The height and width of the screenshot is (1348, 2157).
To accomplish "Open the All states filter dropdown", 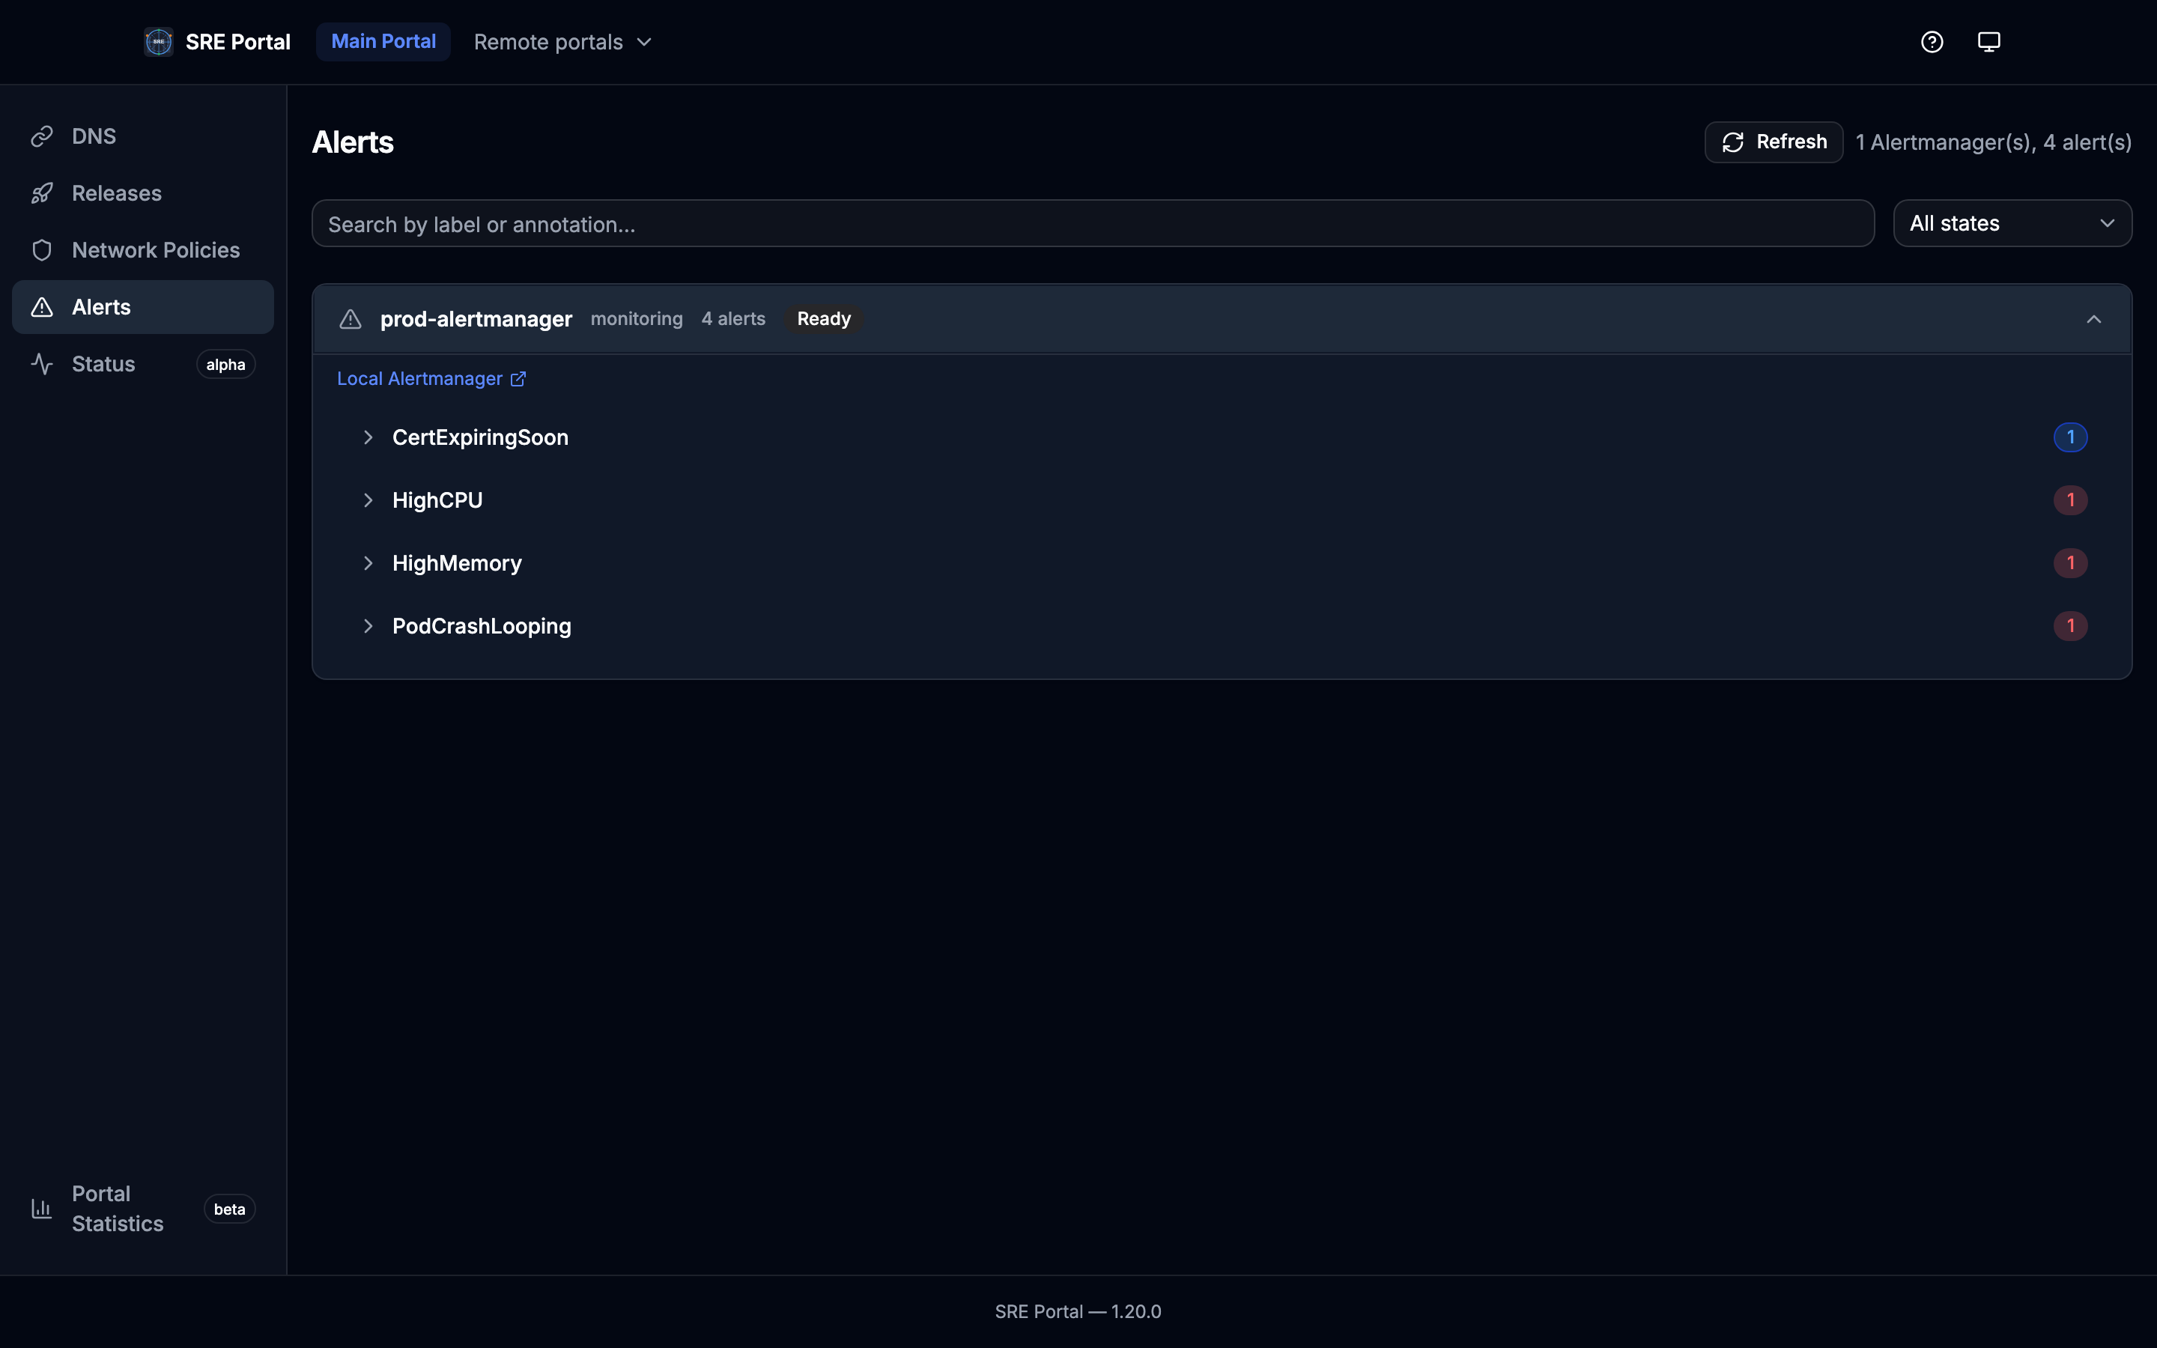I will (x=2012, y=224).
